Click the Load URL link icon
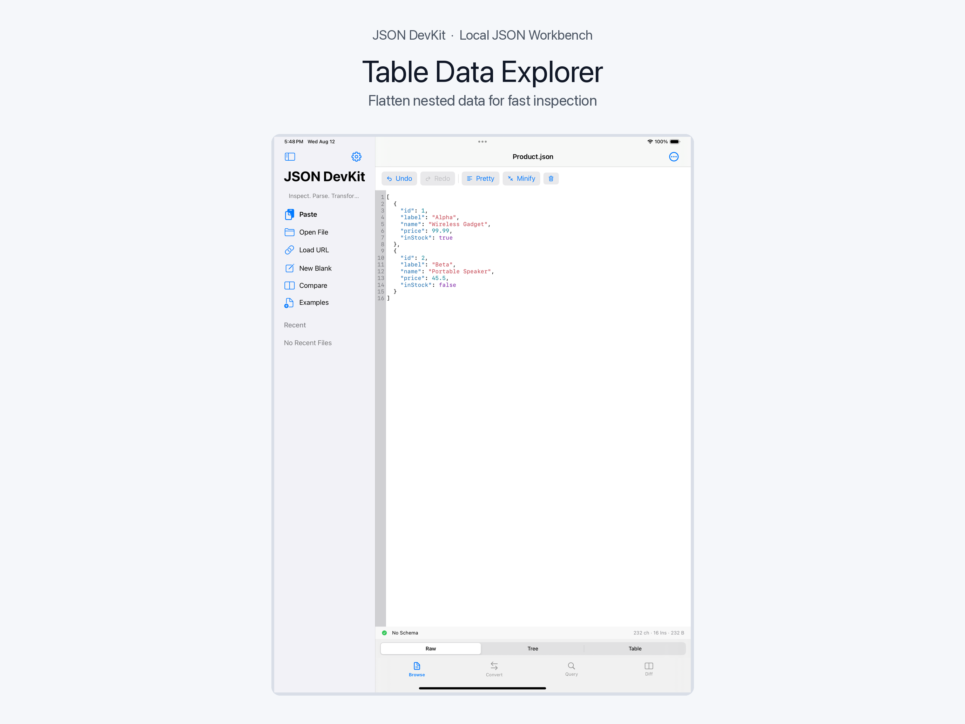 (289, 250)
